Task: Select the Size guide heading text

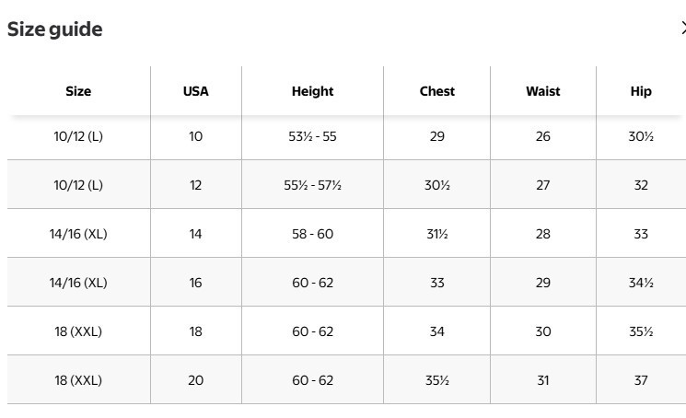Action: [54, 29]
